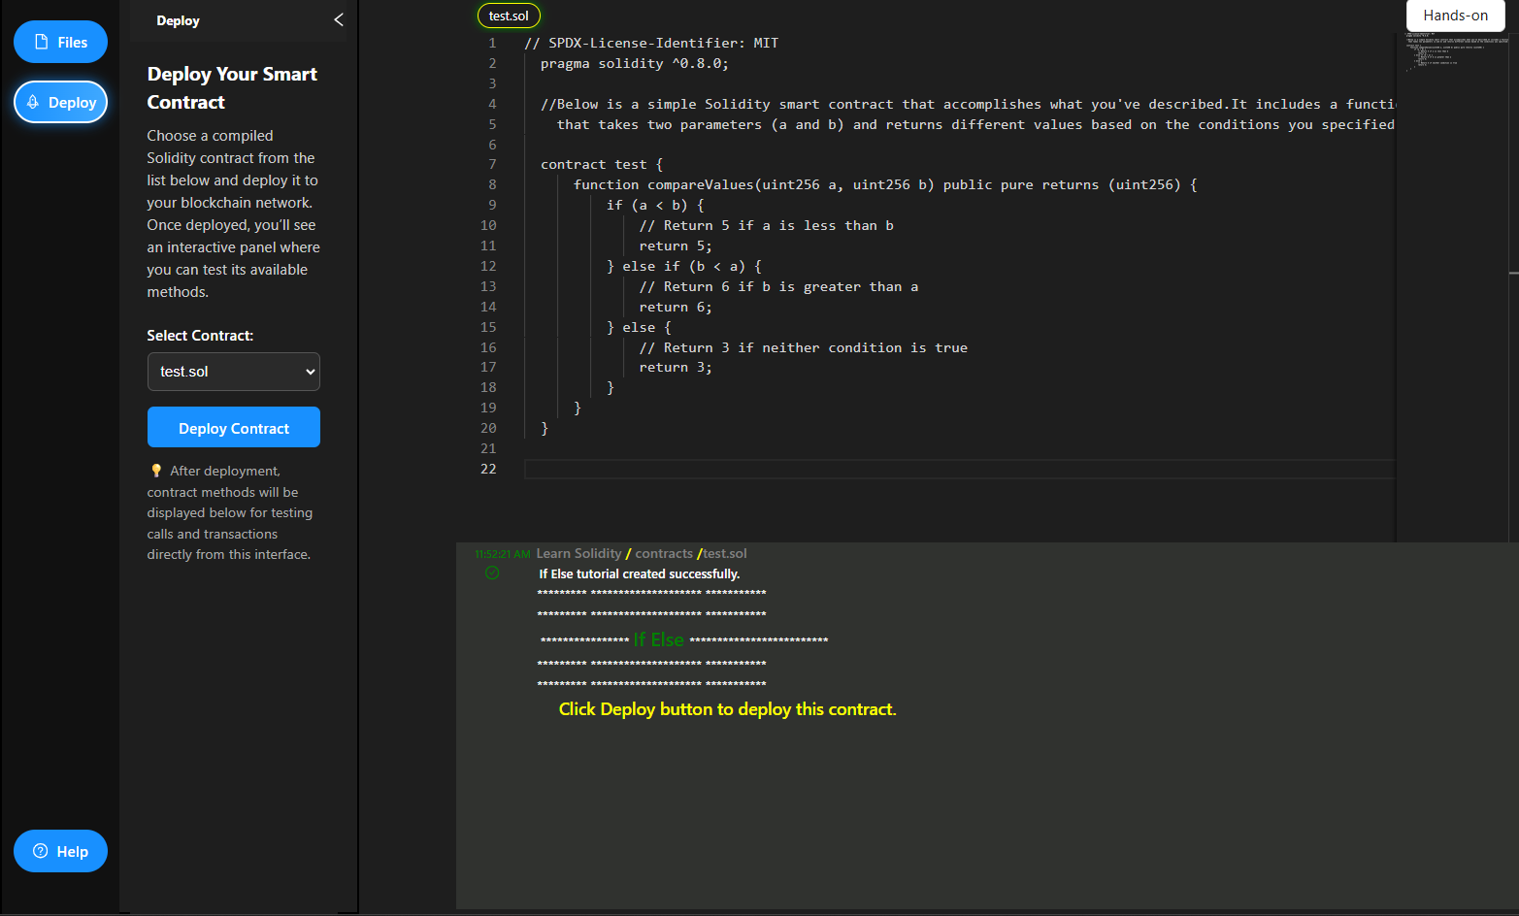1519x916 pixels.
Task: Open the Learn Solidity breadcrumb in console
Action: click(578, 553)
